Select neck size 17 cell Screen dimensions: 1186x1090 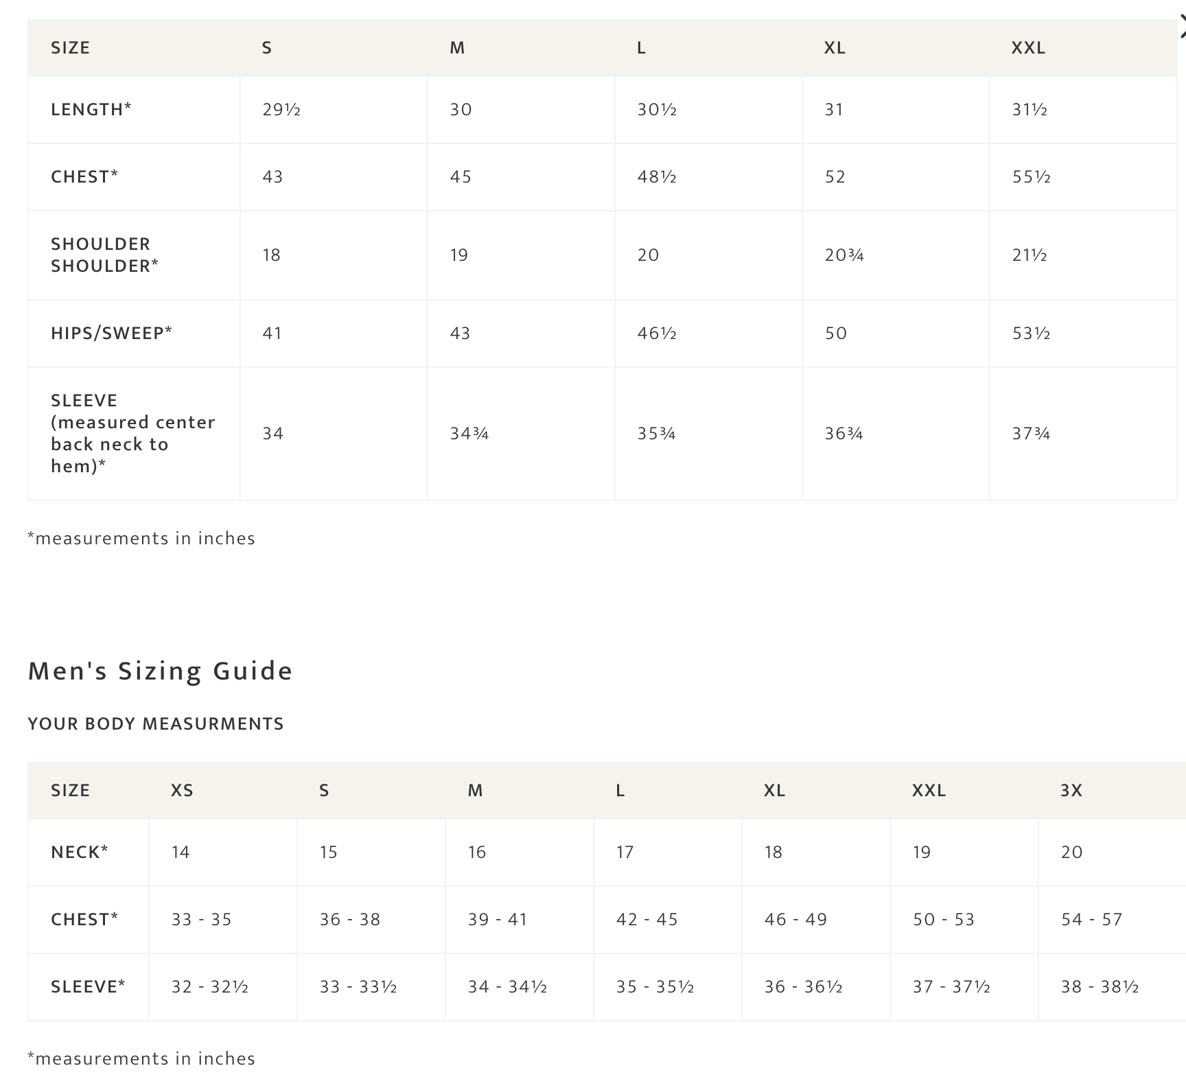pyautogui.click(x=625, y=852)
